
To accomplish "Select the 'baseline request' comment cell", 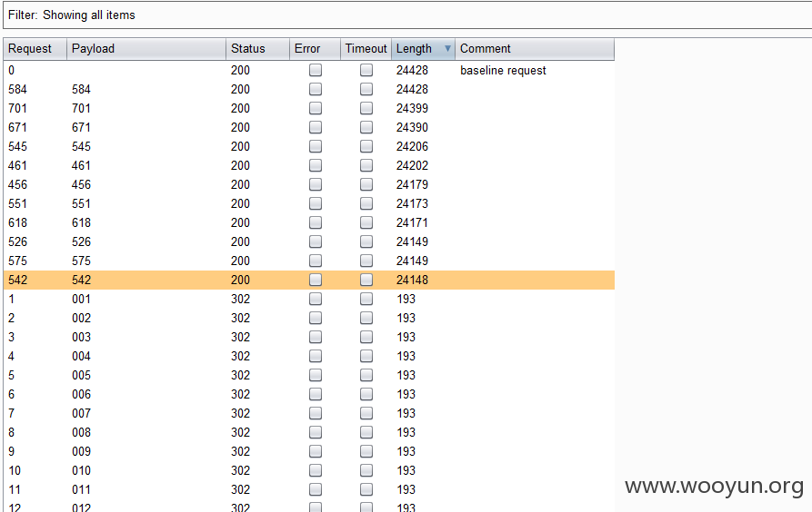I will (x=503, y=70).
